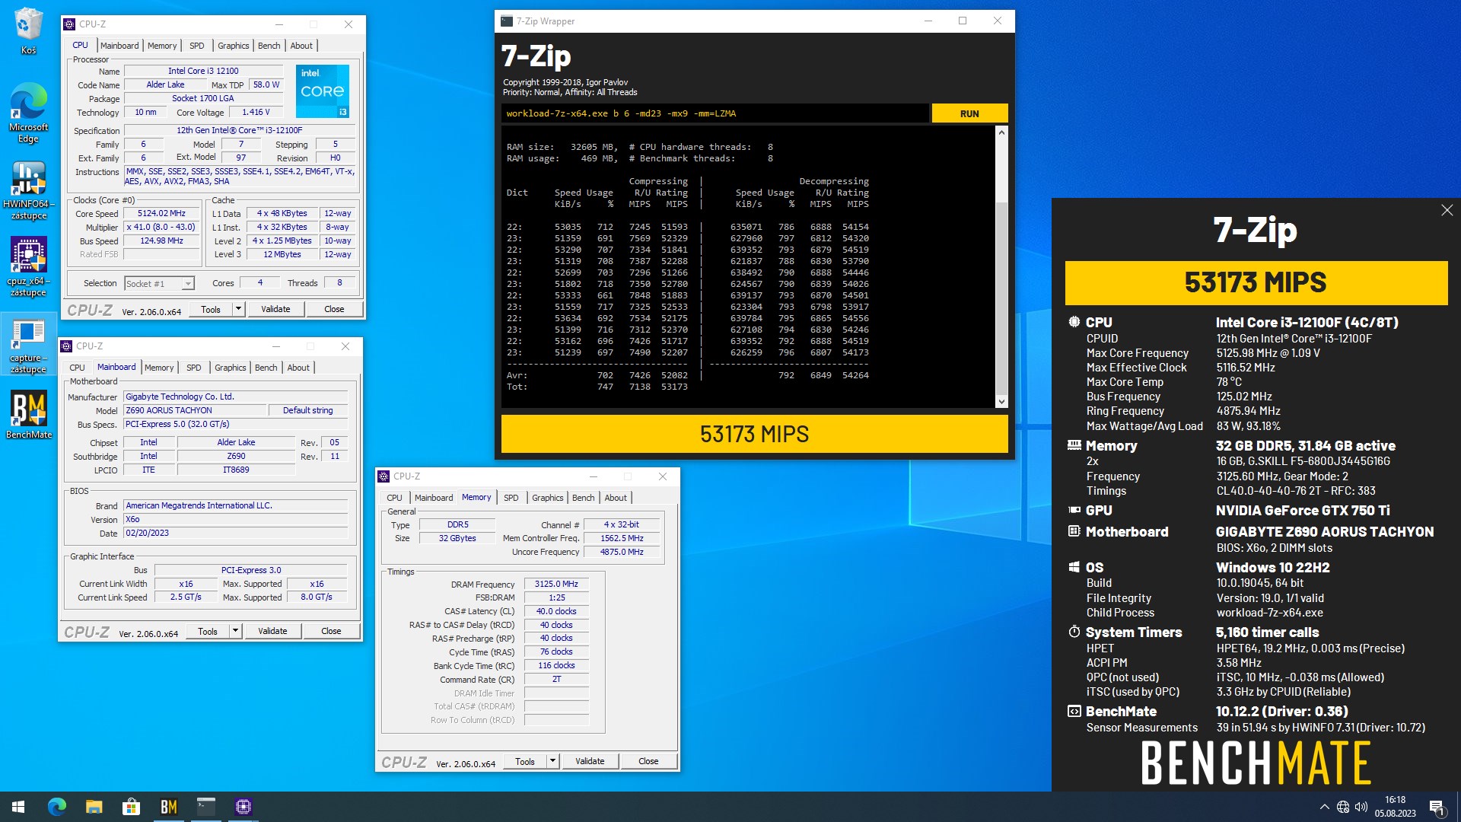Image resolution: width=1461 pixels, height=822 pixels.
Task: Open SPD tab in Memory CPU-Z window
Action: click(511, 498)
